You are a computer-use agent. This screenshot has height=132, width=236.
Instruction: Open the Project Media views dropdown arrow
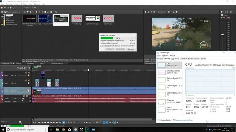pyautogui.click(x=53, y=12)
